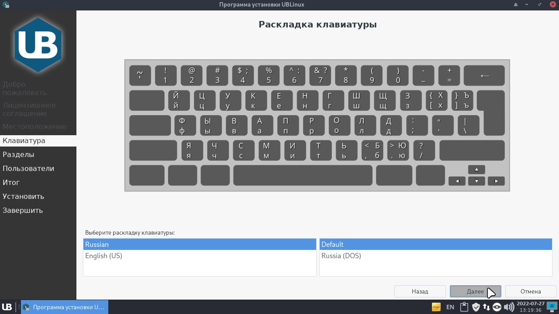The image size is (559, 314).
Task: Click the + = key on keyboard preview
Action: (x=449, y=75)
